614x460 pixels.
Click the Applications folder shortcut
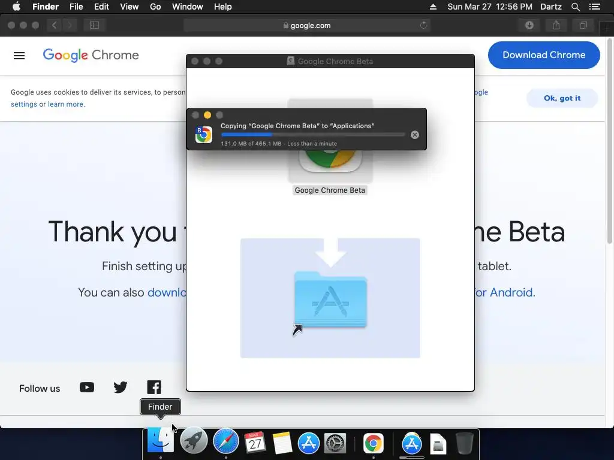click(x=330, y=299)
